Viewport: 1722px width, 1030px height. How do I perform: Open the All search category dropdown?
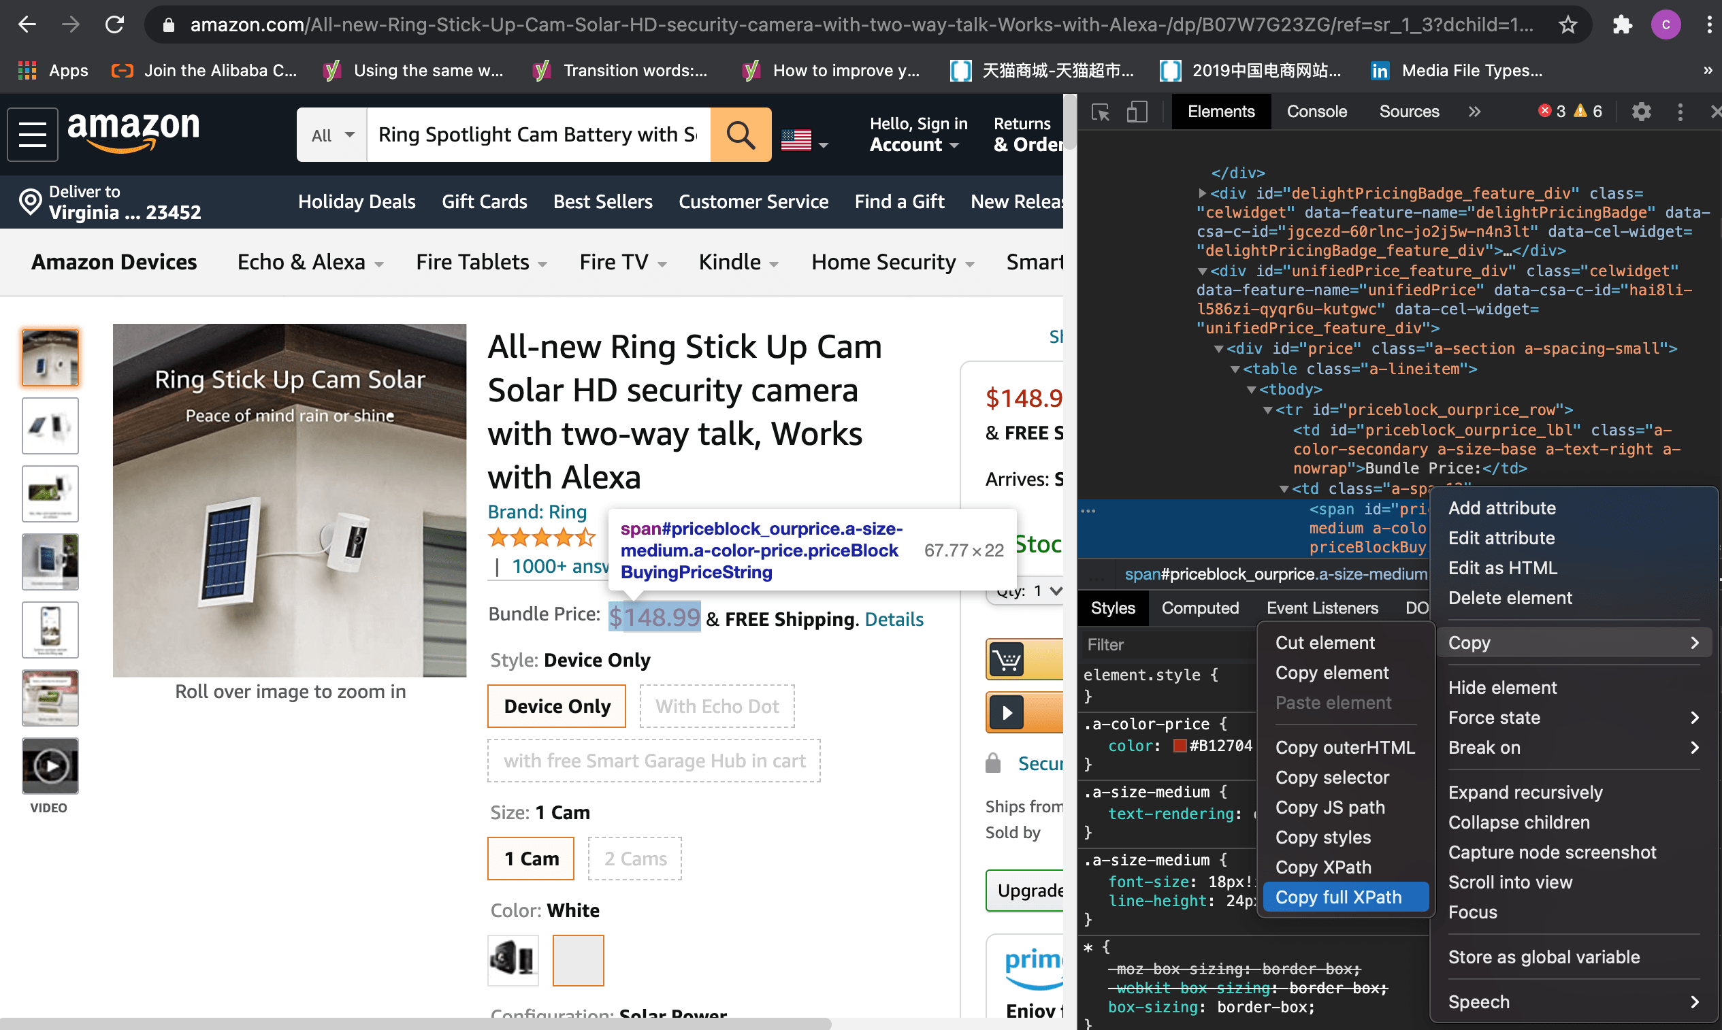click(x=332, y=135)
